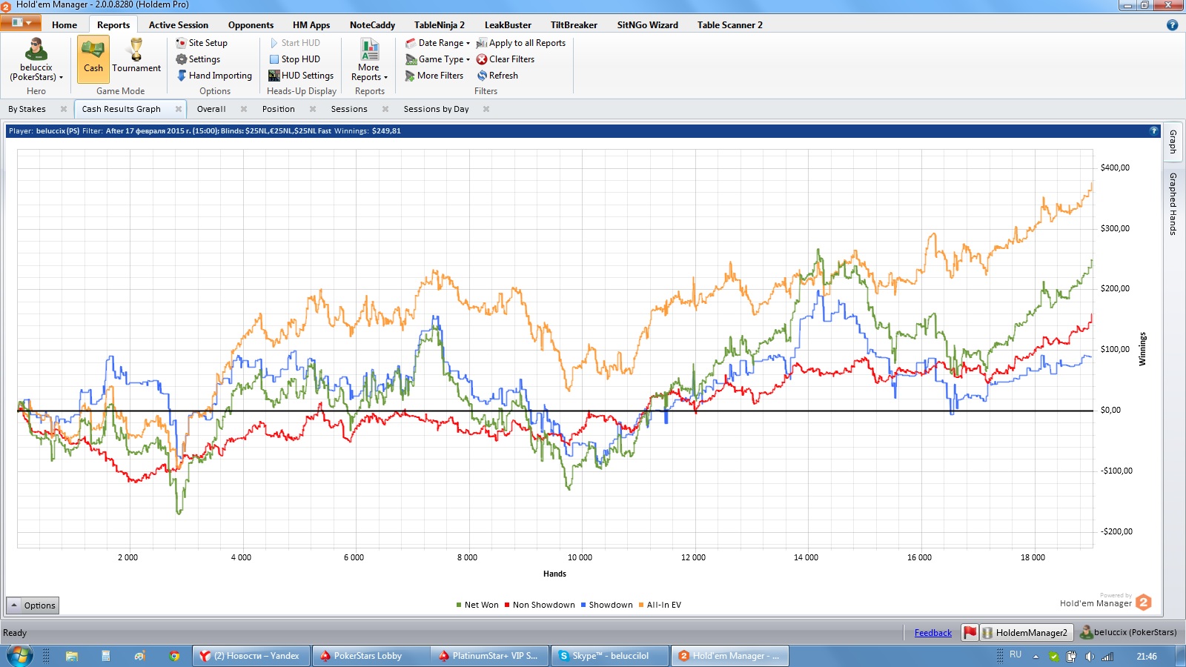Refresh the report
This screenshot has height=667, width=1186.
(x=497, y=76)
